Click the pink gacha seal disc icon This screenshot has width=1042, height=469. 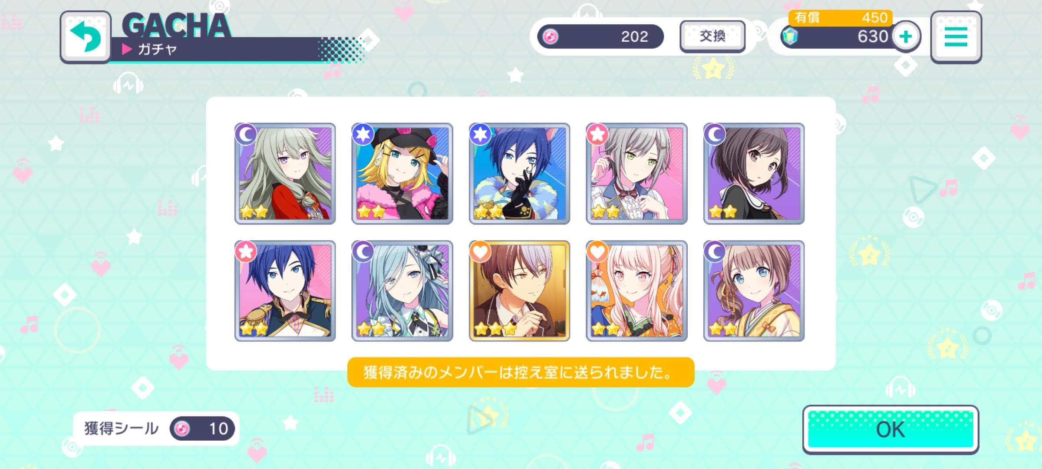point(551,36)
